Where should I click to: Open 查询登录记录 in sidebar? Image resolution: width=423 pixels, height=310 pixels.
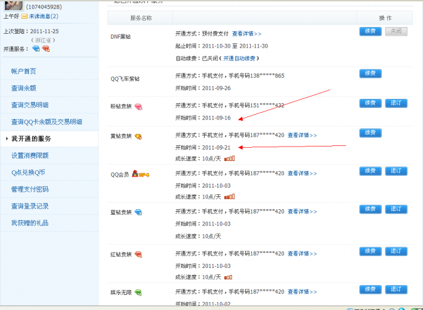coord(30,206)
